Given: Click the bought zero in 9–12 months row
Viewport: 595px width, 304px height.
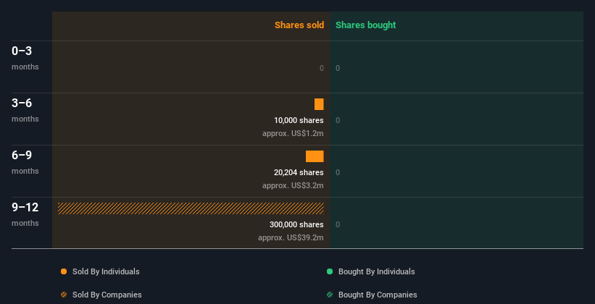Looking at the screenshot, I should 338,224.
